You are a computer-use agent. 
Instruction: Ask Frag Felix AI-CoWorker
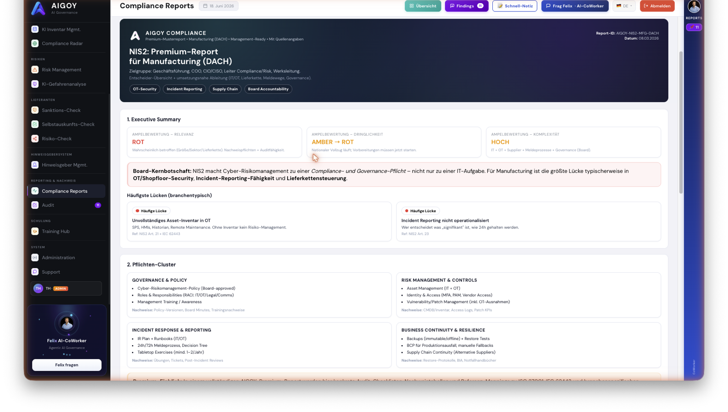[575, 6]
